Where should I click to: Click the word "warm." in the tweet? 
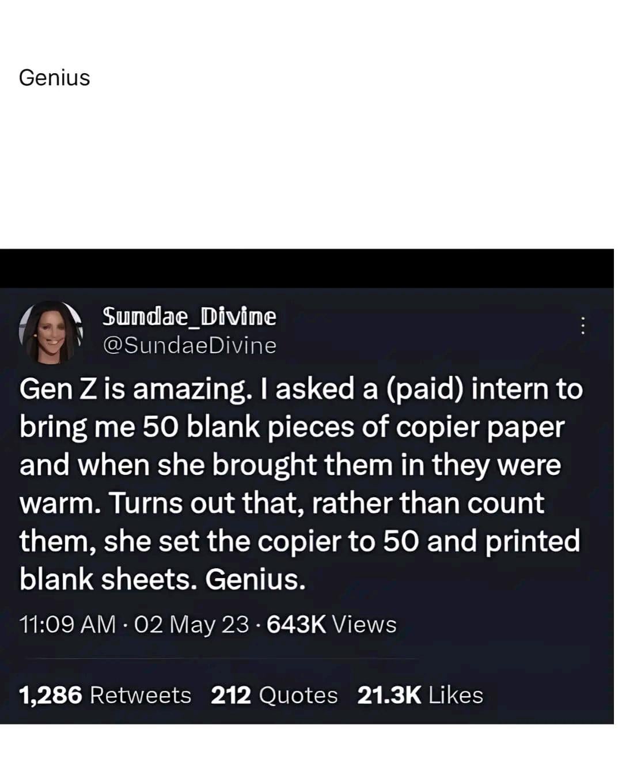coord(60,504)
